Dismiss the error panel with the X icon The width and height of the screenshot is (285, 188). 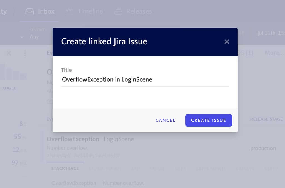(x=9, y=53)
